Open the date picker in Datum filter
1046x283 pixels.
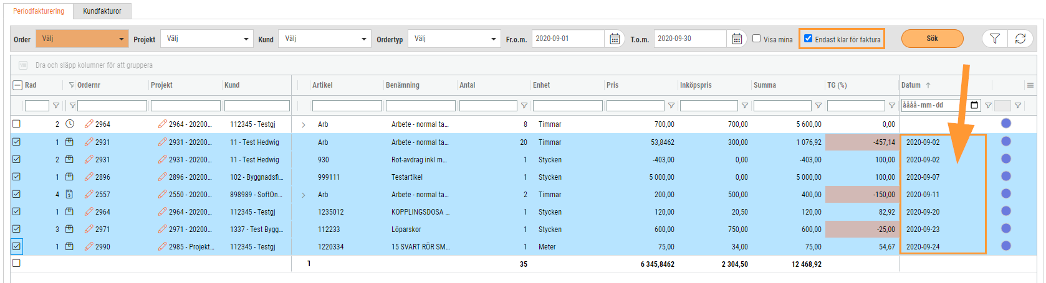click(975, 105)
